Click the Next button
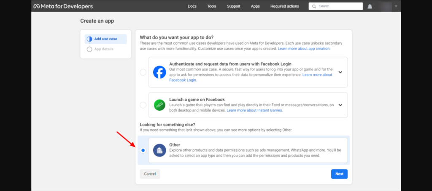Screen dimensions: 432x191 (x=339, y=174)
